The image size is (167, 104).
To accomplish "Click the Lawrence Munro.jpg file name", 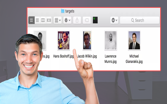I will coord(111,59).
